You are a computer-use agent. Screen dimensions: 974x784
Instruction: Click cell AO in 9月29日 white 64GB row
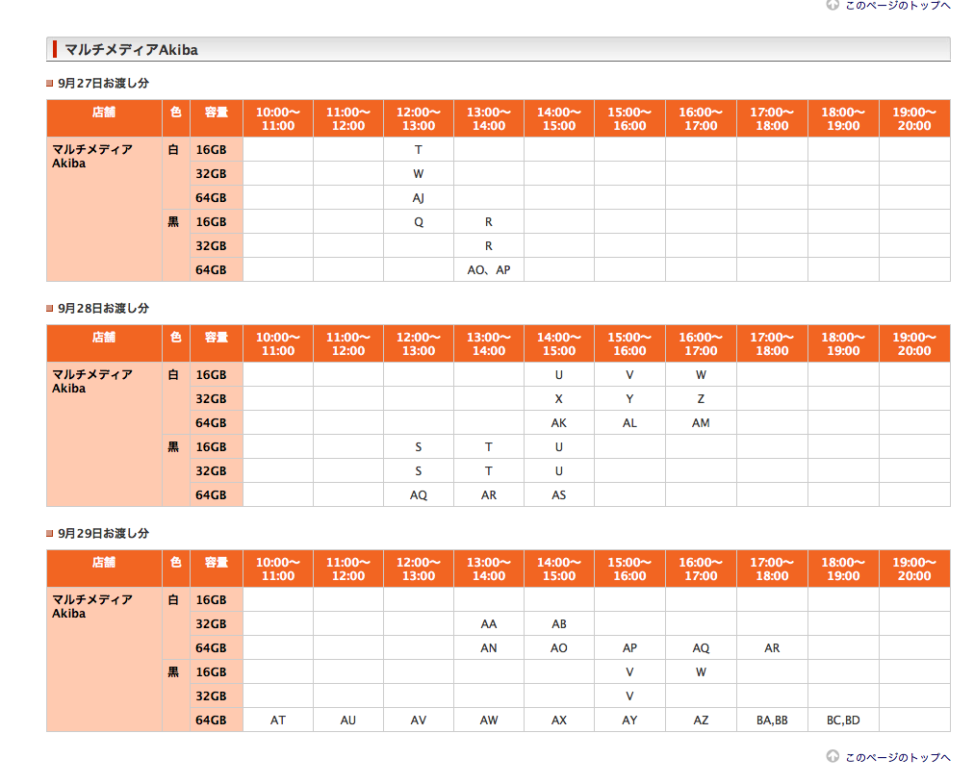(559, 648)
